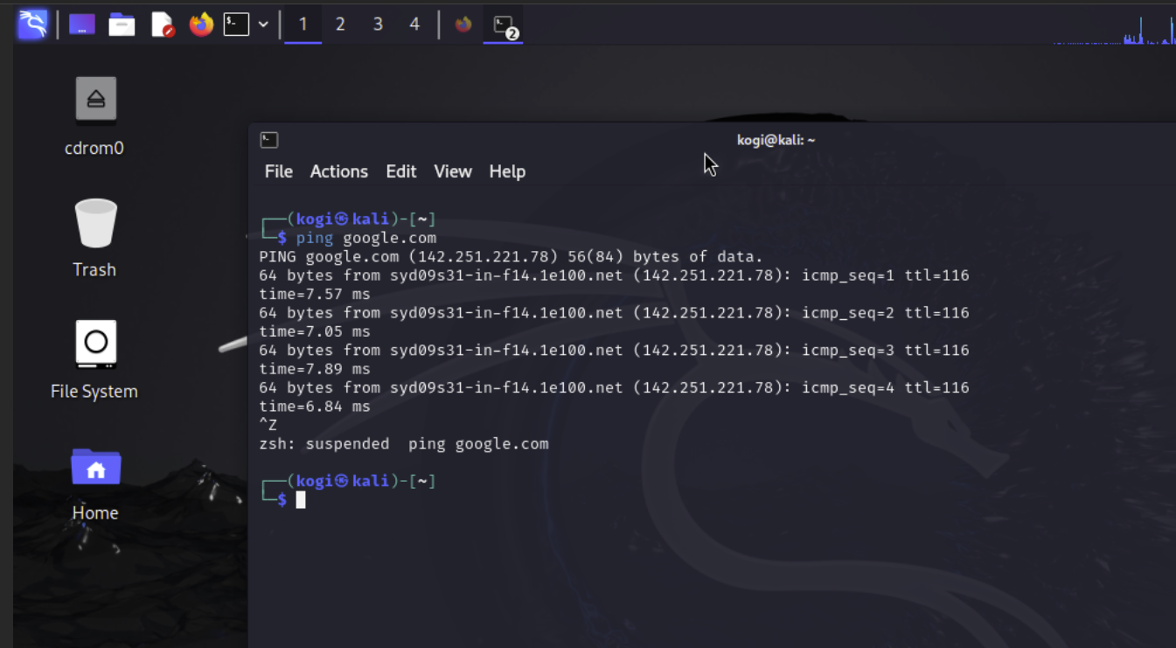The image size is (1176, 648).
Task: Launch a terminal using the panel launcher
Action: point(234,24)
